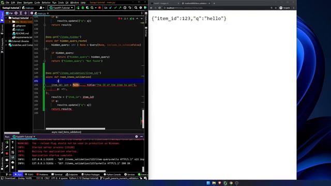Image resolution: width=331 pixels, height=186 pixels.
Task: Open the File menu in PyCharm
Action: (7, 3)
